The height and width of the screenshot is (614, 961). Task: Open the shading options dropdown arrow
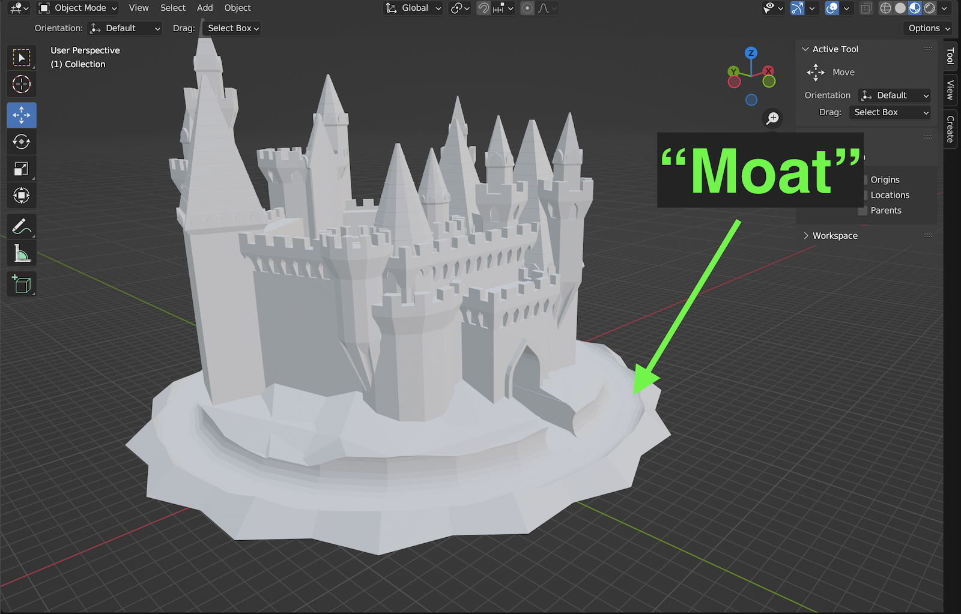(x=945, y=8)
